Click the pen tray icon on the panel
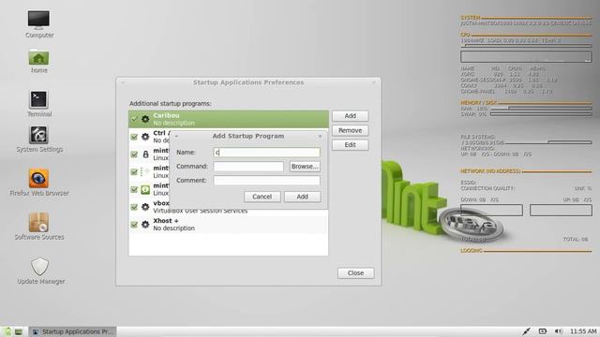Image resolution: width=600 pixels, height=337 pixels. (527, 331)
